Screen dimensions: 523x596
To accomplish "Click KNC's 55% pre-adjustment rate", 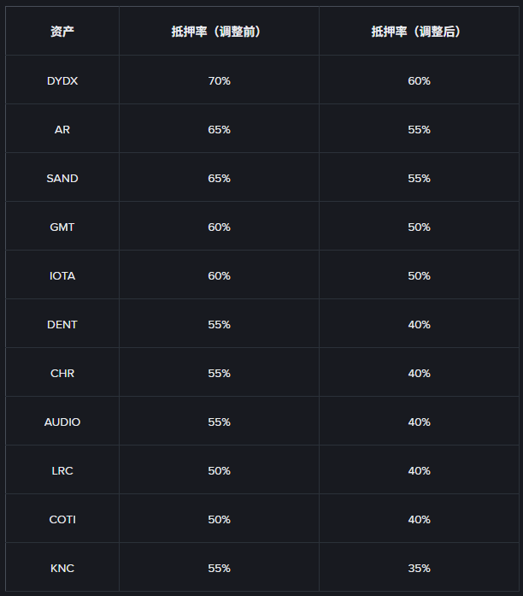I will [219, 568].
